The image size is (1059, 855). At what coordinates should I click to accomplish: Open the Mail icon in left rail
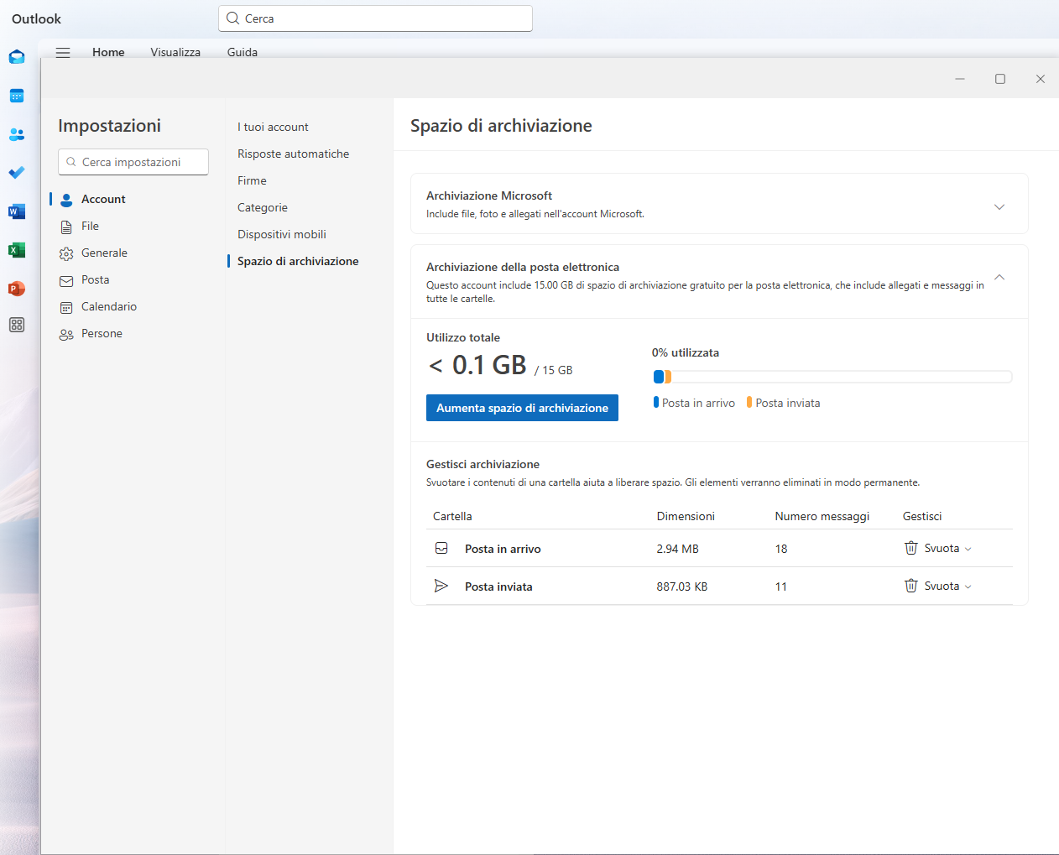click(17, 57)
